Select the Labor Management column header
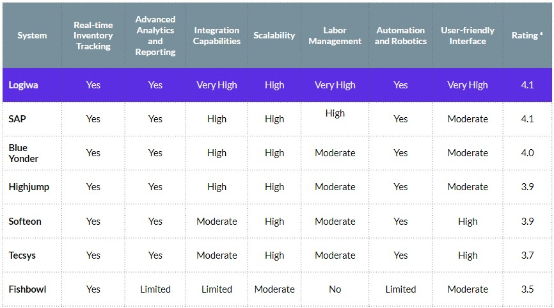Image resolution: width=554 pixels, height=308 pixels. 335,35
